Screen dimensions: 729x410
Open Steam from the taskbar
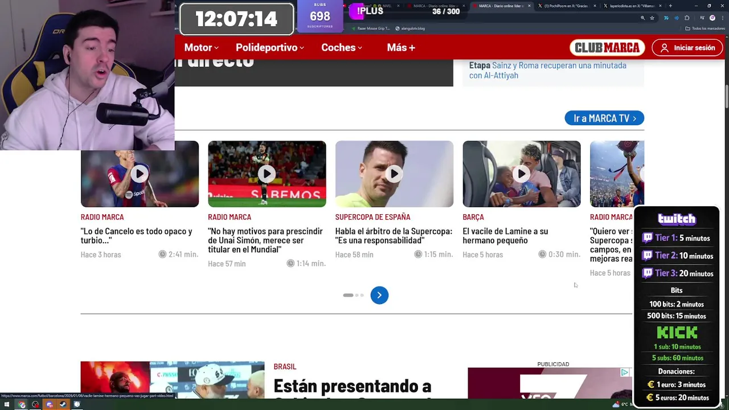point(63,405)
